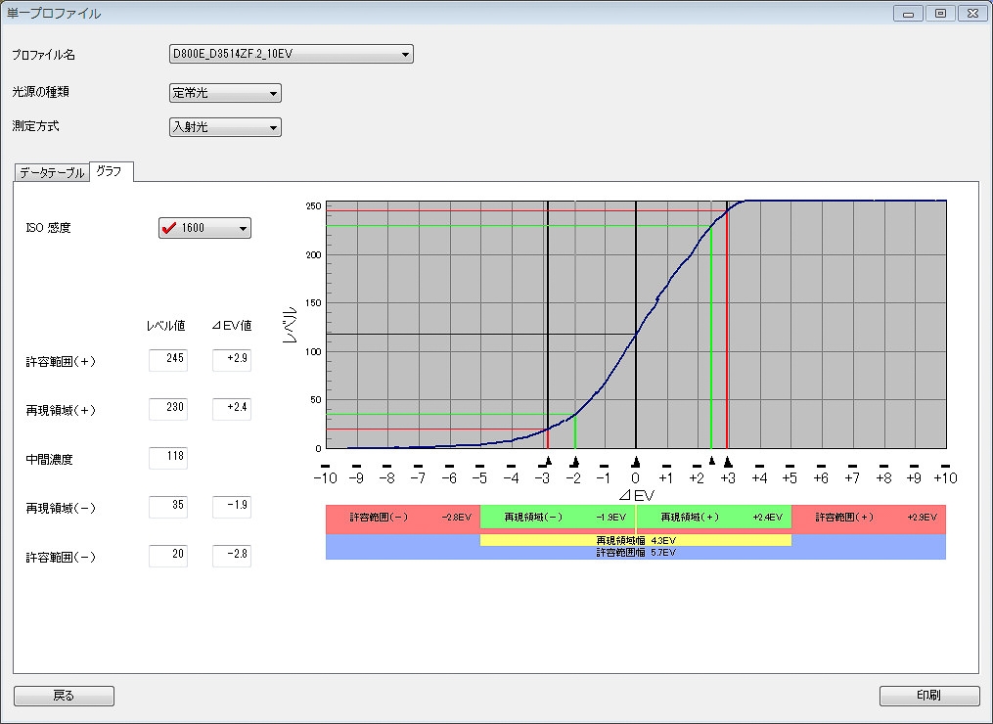Open the ISO 感度 dropdown arrow
Screen dimensions: 993x724
(242, 228)
